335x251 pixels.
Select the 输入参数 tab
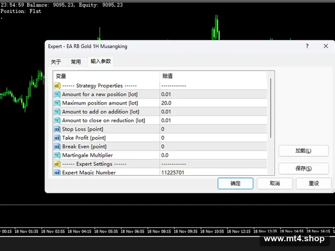pyautogui.click(x=100, y=62)
